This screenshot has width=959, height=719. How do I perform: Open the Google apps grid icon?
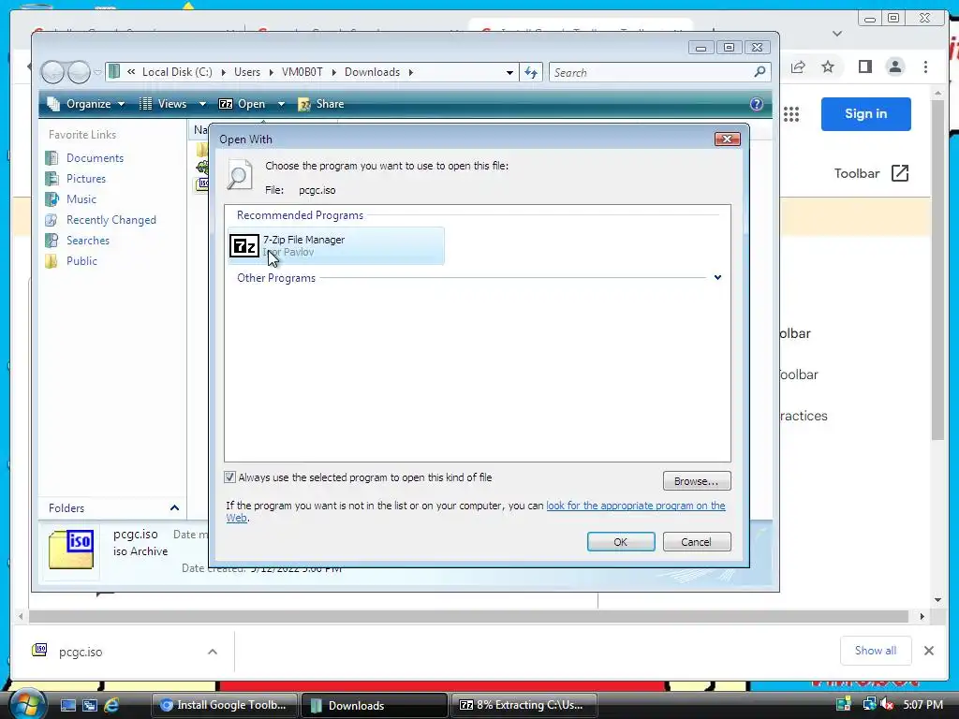coord(791,113)
